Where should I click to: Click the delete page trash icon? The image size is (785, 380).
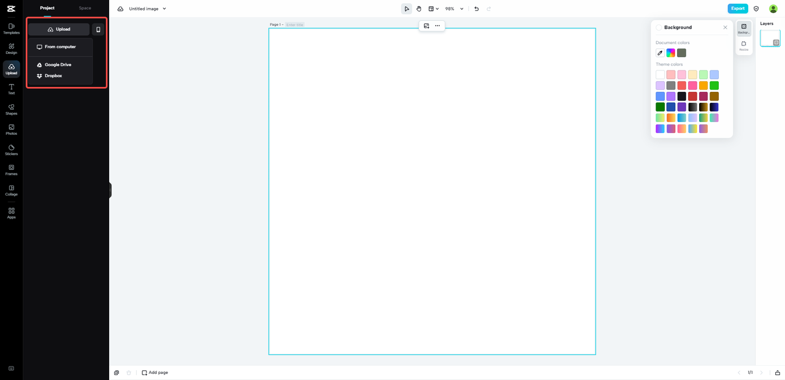coord(129,373)
